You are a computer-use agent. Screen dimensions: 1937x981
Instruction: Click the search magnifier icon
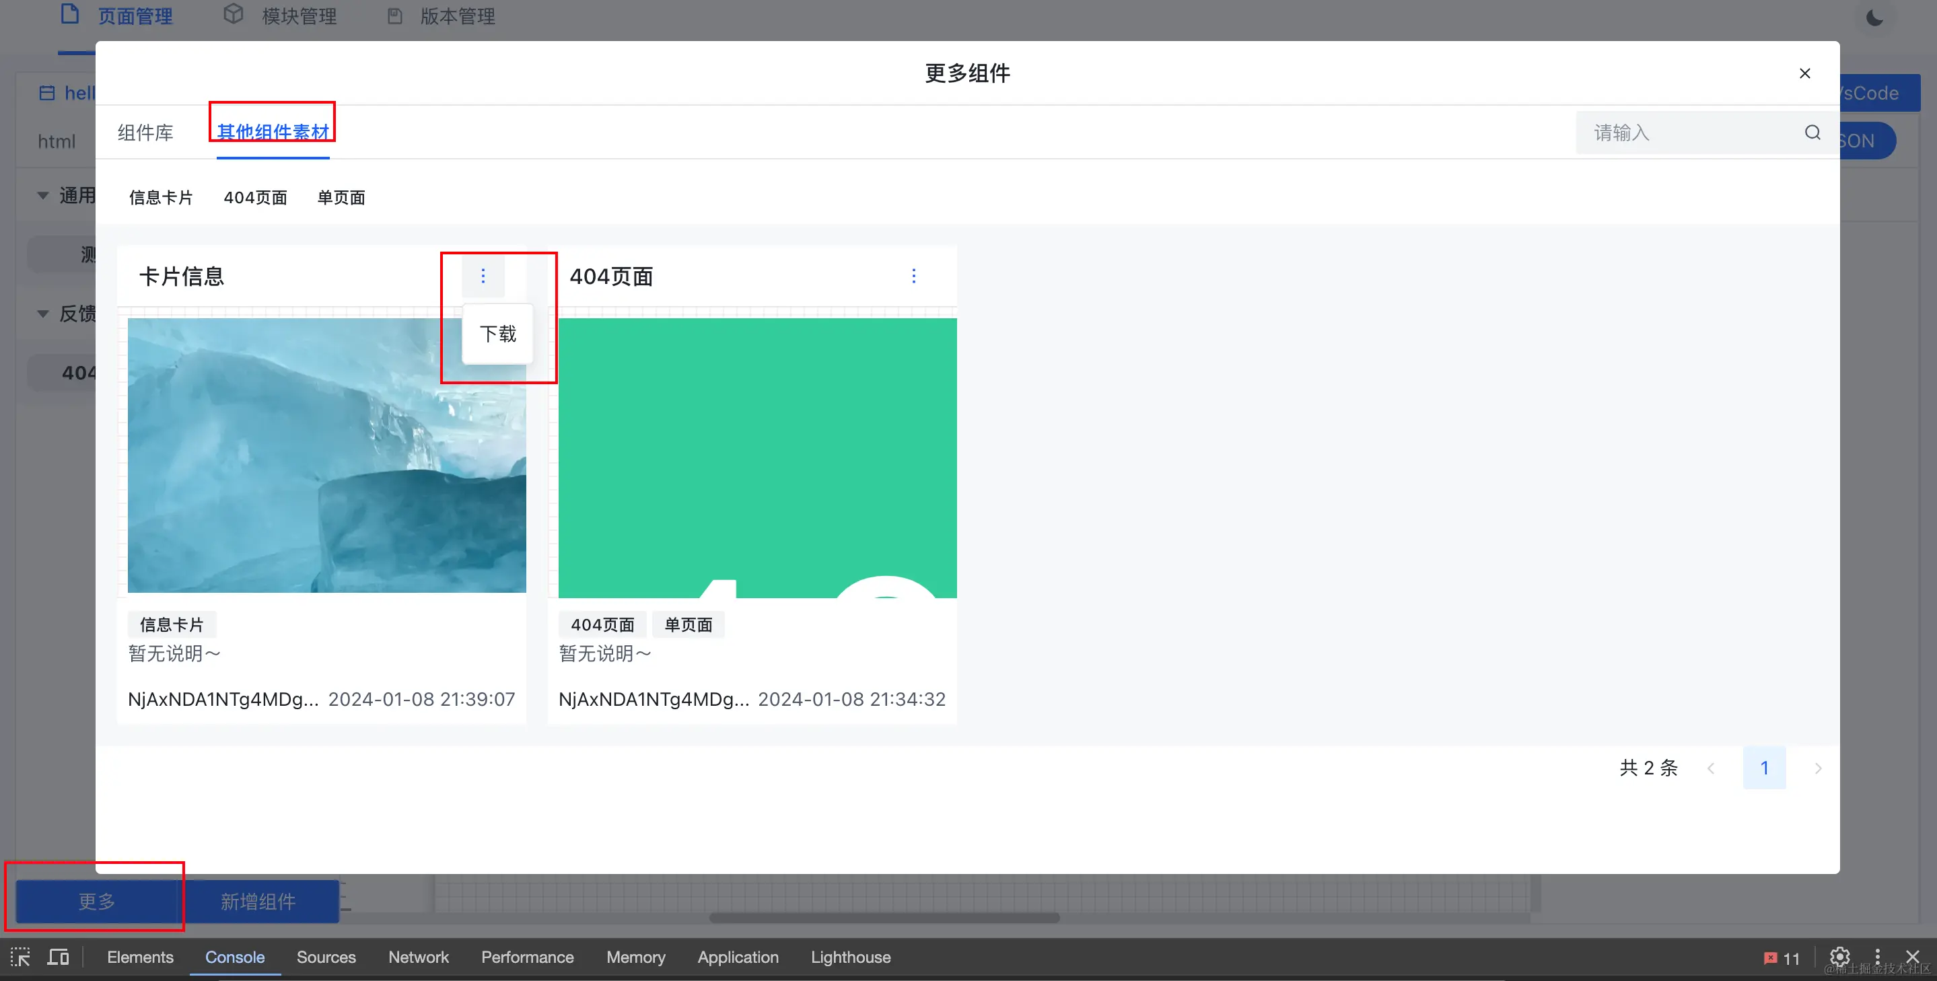tap(1812, 133)
